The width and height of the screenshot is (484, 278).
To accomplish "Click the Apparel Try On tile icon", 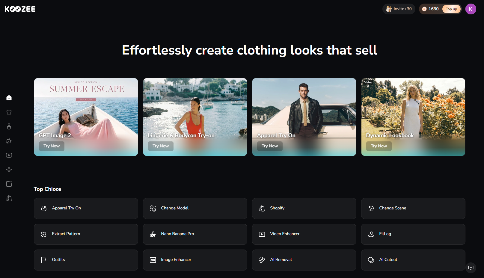I will 44,208.
